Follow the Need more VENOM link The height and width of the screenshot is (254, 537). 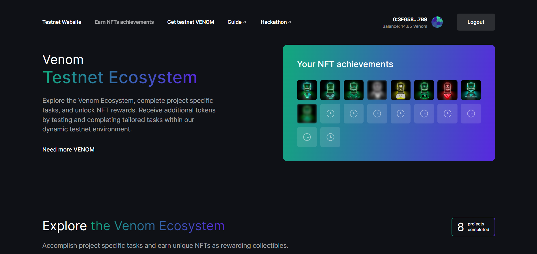68,150
